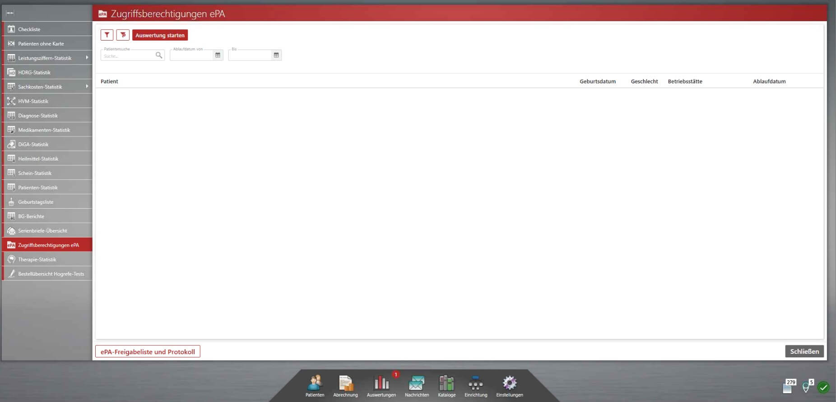The image size is (836, 402).
Task: Open calendar picker for Bis date
Action: coord(276,55)
